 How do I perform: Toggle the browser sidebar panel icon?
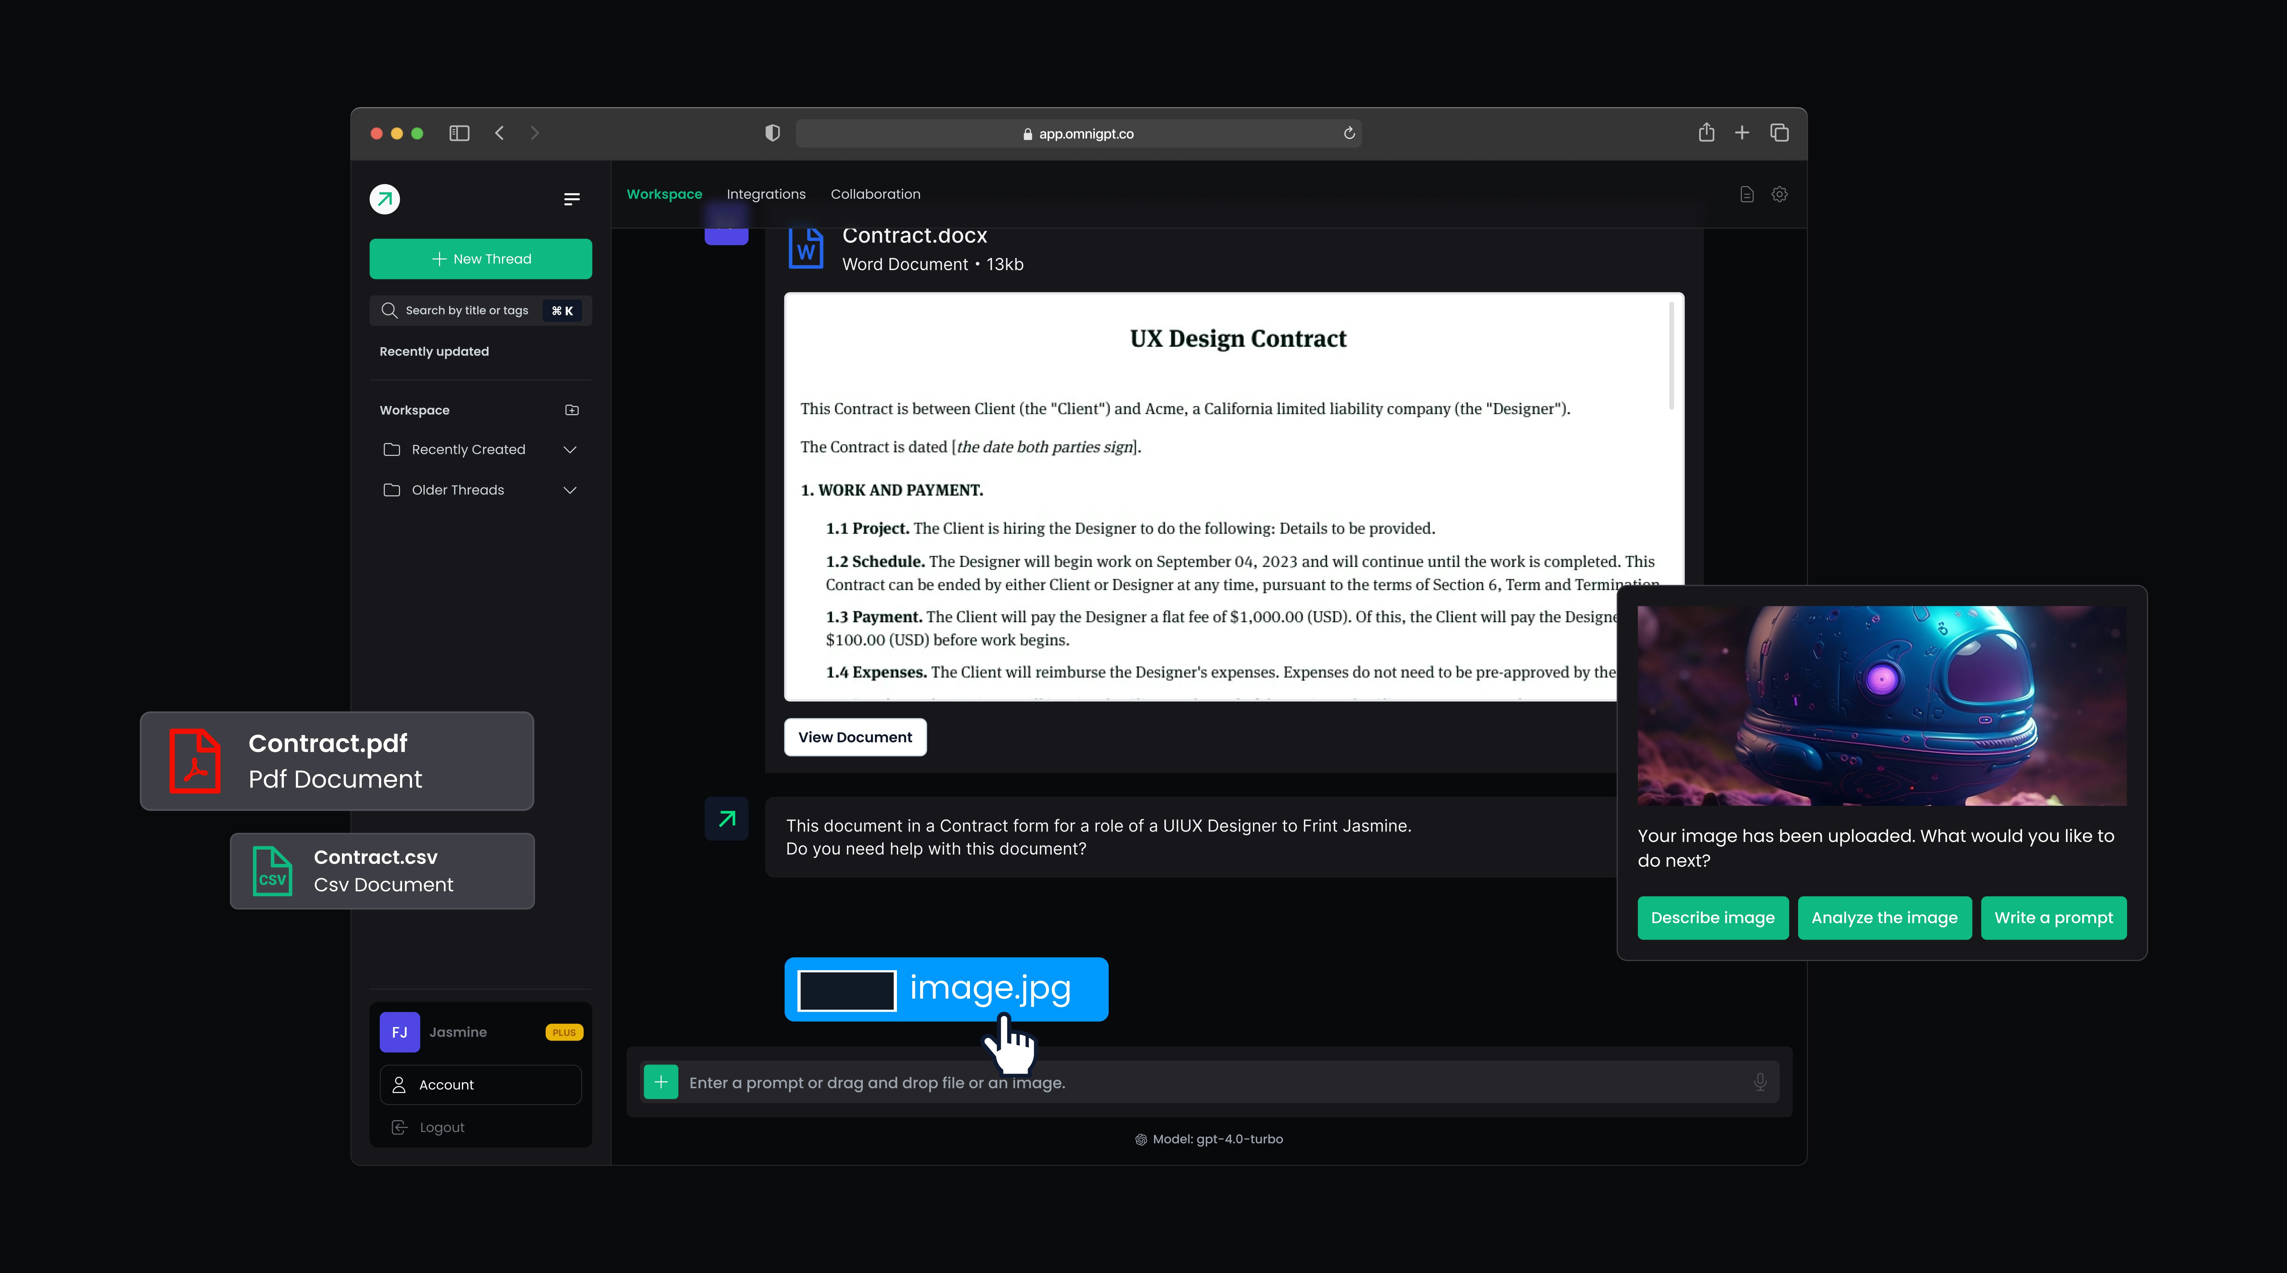pyautogui.click(x=459, y=133)
